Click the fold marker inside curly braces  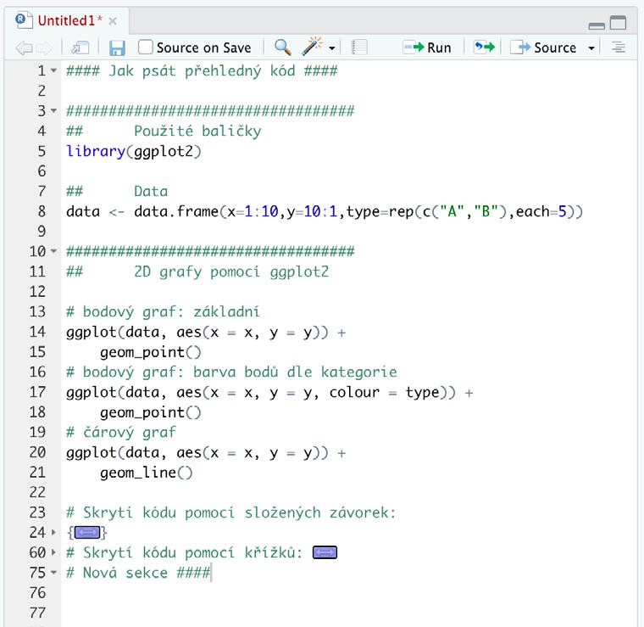tap(87, 533)
